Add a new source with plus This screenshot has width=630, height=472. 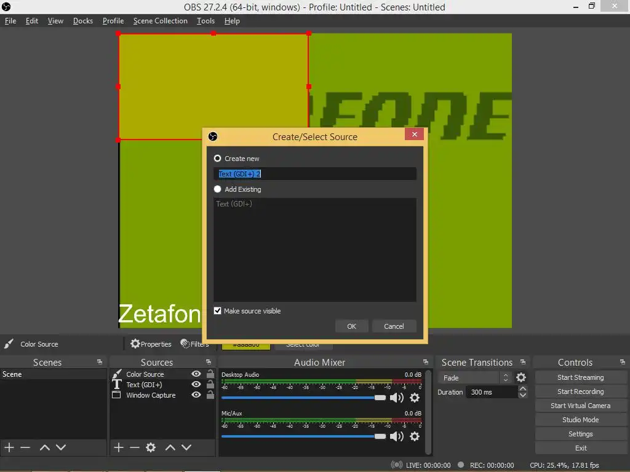coord(119,447)
